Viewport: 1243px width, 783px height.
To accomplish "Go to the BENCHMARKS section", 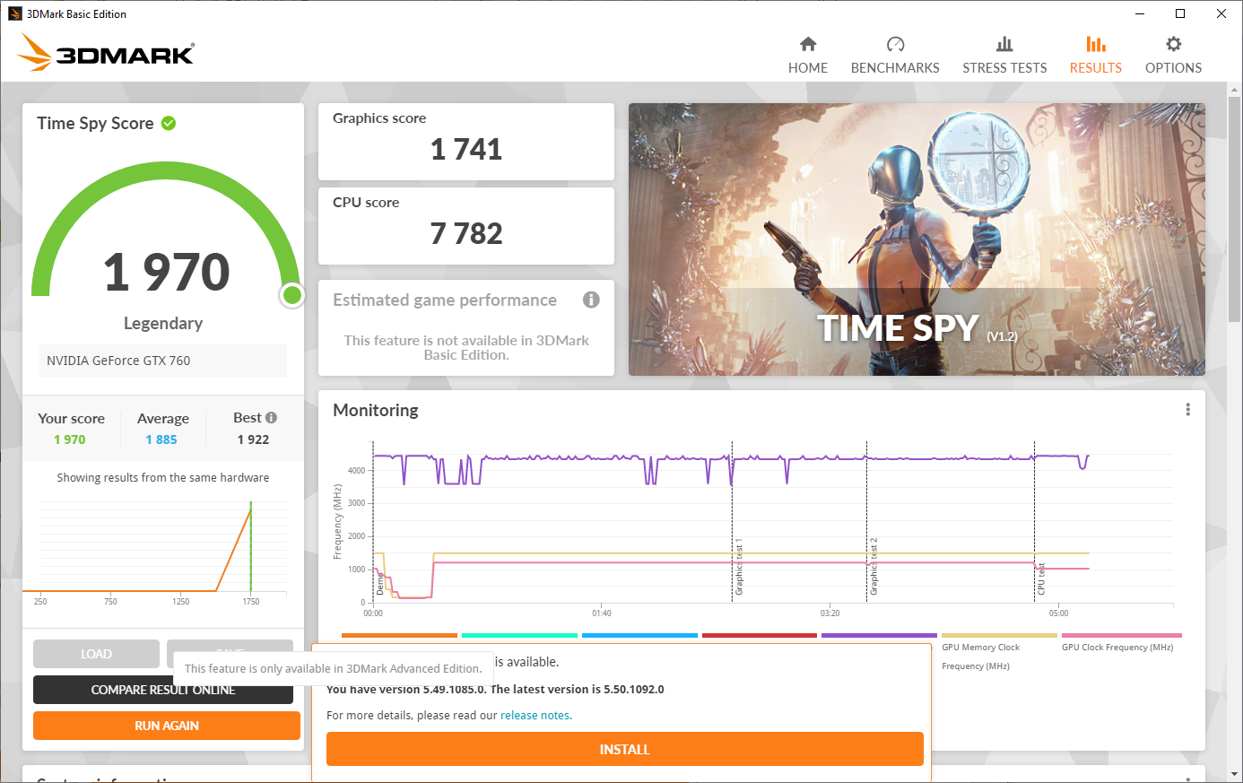I will coord(895,56).
